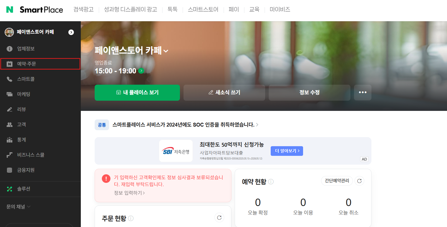
Task: Click the 통계 chart icon
Action: tap(9, 140)
